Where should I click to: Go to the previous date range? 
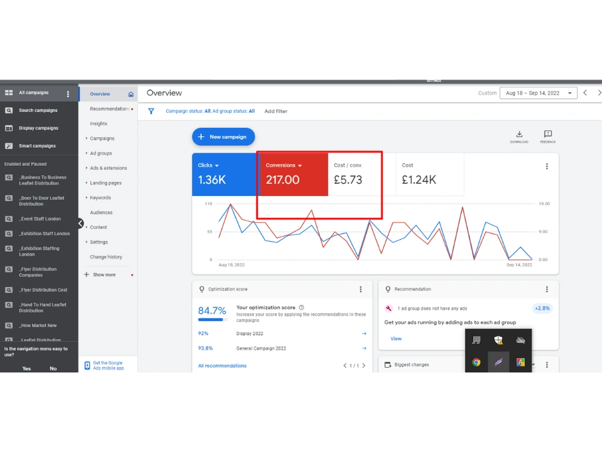(585, 93)
